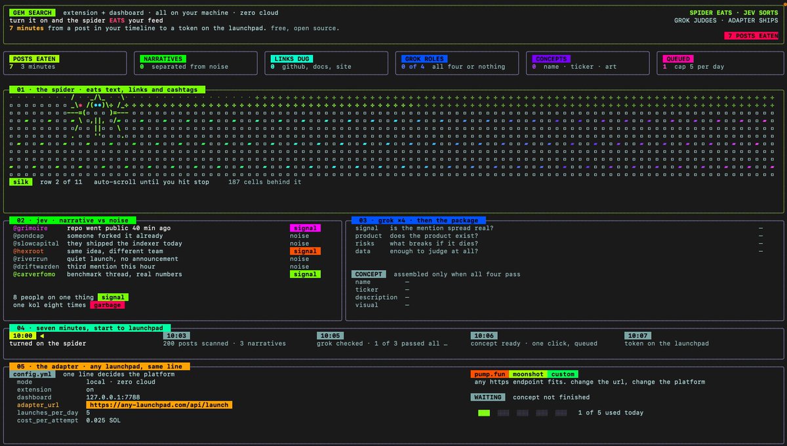Viewport: 787px width, 446px height.
Task: Switch to the moonshot platform tab
Action: [528, 374]
